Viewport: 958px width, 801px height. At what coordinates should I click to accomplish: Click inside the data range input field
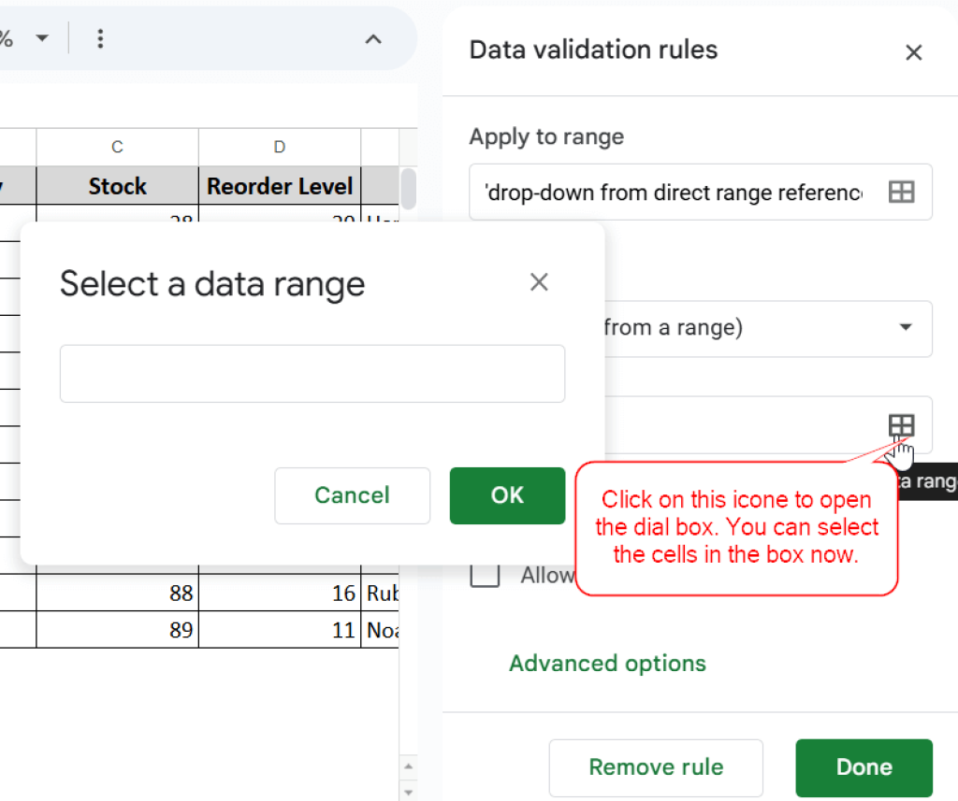pos(312,373)
